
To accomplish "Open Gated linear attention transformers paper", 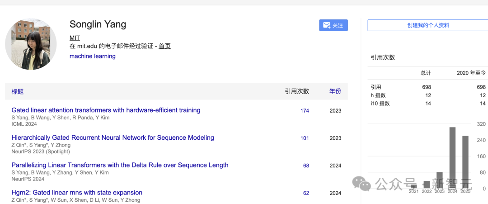I will click(x=106, y=110).
